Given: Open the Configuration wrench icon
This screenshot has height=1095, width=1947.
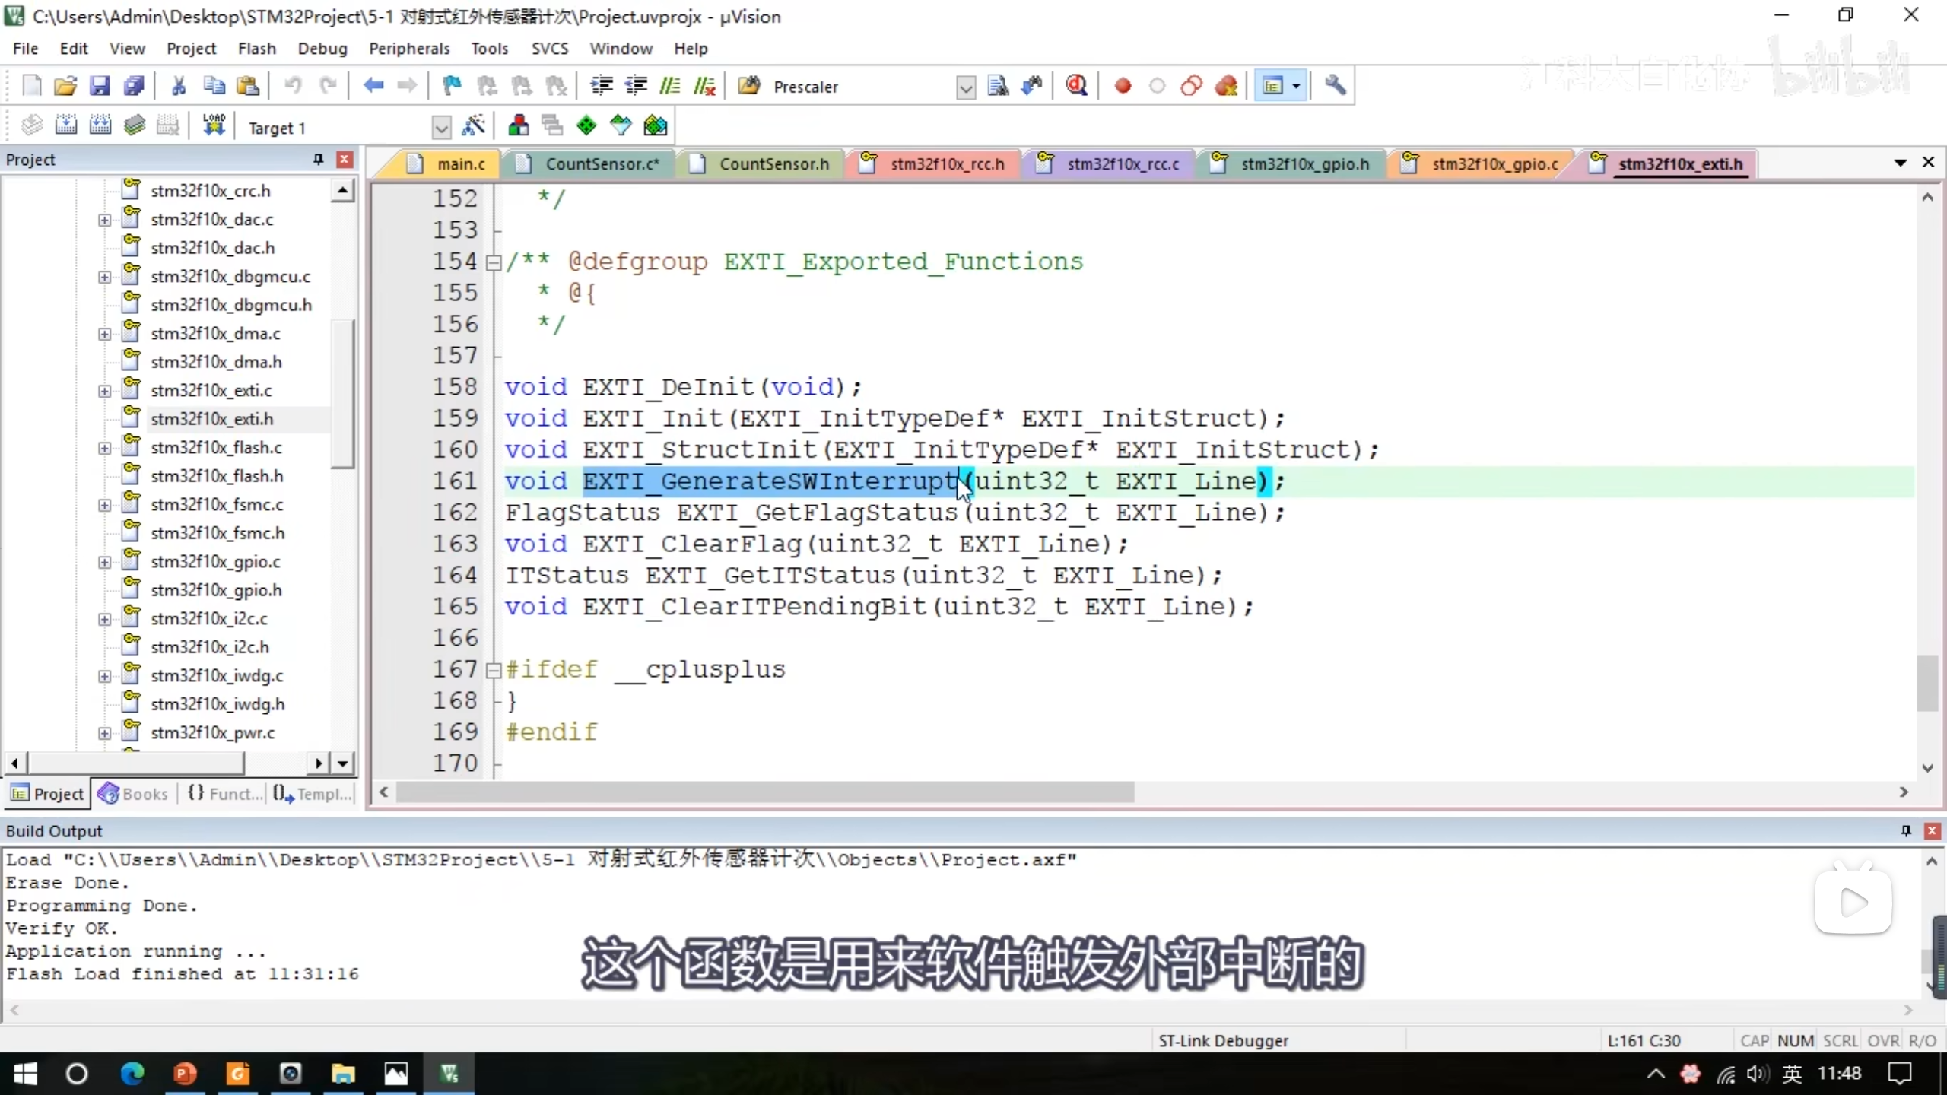Looking at the screenshot, I should click(x=1336, y=86).
